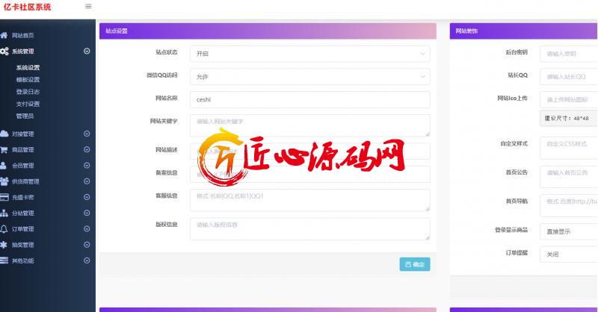This screenshot has height=312, width=598.
Task: Expand the 充值卡密 chevron
Action: pyautogui.click(x=87, y=197)
